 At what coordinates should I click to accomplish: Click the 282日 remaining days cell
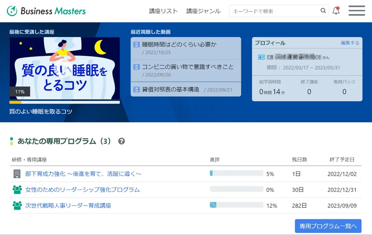(x=299, y=206)
